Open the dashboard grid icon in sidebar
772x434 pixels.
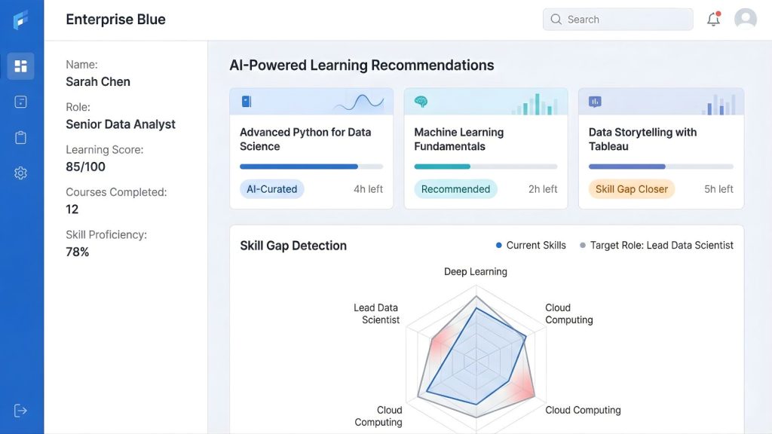pyautogui.click(x=20, y=66)
